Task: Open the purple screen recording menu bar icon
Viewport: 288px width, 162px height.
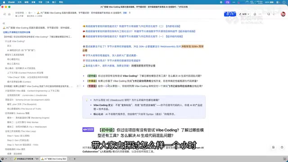Action: (x=228, y=2)
